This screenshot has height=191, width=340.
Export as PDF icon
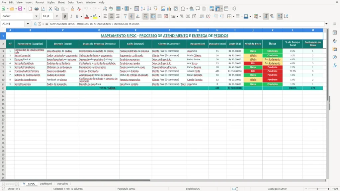pos(30,9)
